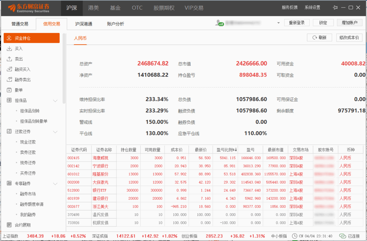Select 买券还券 in sidebar
This screenshot has height=241, width=367.
click(x=28, y=173)
